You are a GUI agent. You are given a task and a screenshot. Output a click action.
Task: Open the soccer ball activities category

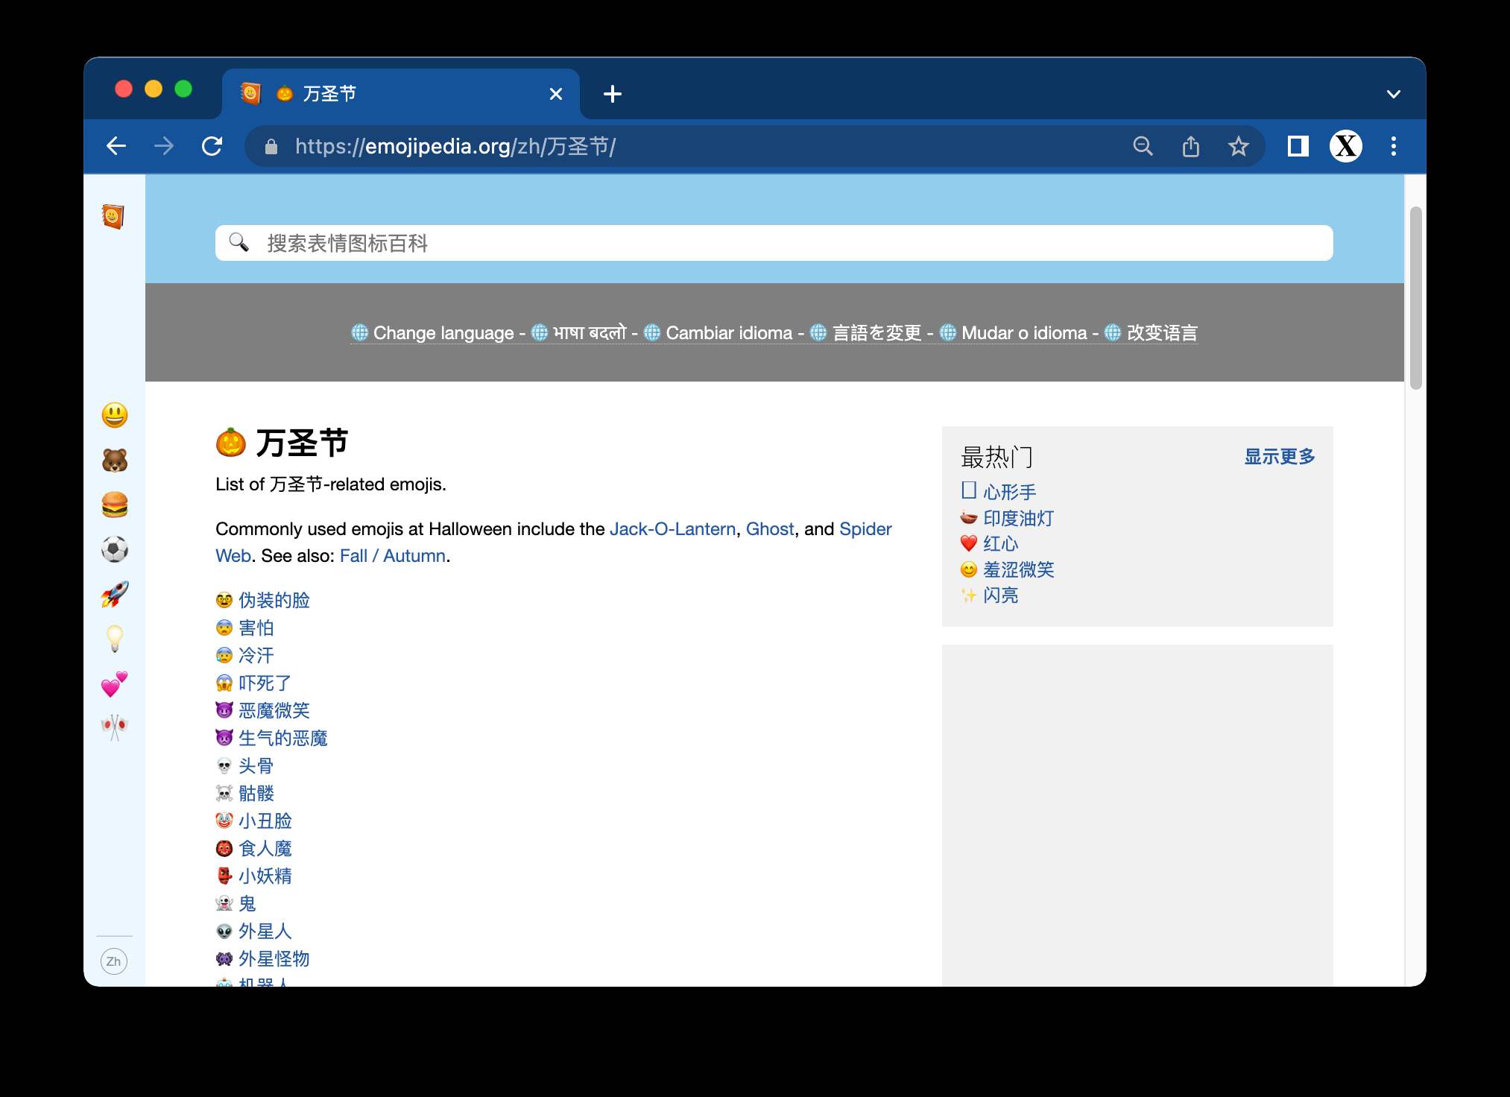114,549
